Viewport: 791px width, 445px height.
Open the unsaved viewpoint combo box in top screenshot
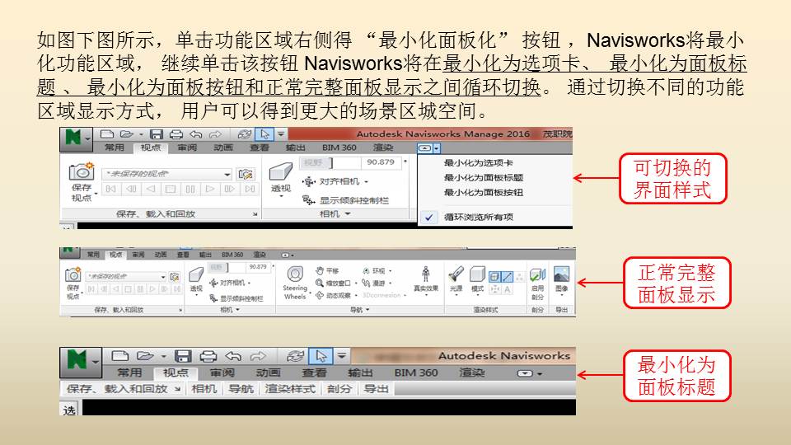[167, 174]
